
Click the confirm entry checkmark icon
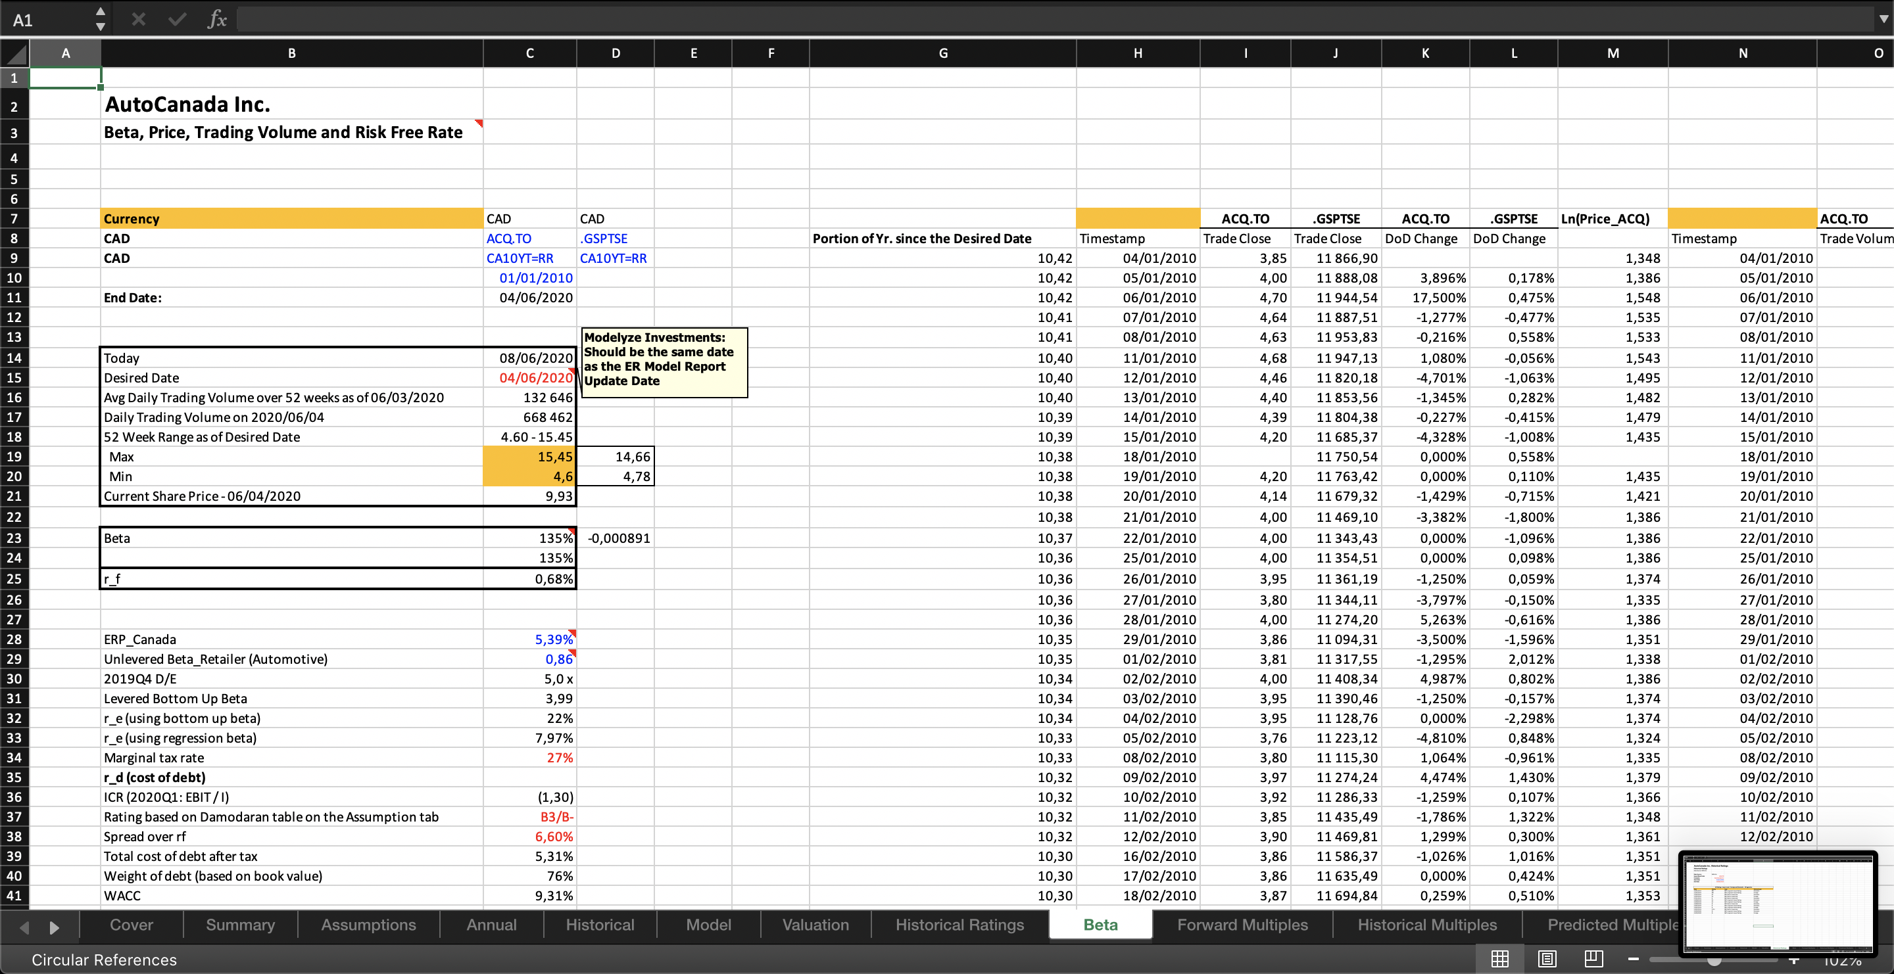click(x=177, y=19)
